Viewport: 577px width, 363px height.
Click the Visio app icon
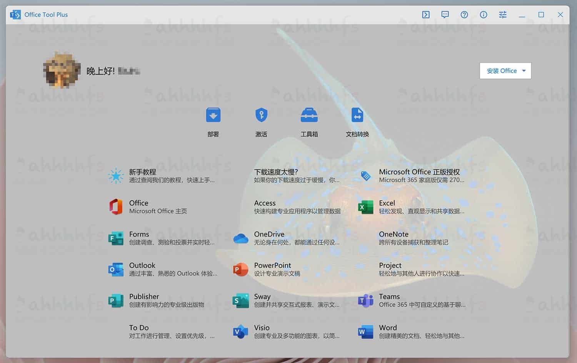click(241, 332)
